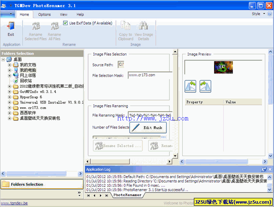Click log line 'PhotoRenamer 3.1 StartUp successful'
This screenshot has width=274, height=207.
click(x=137, y=190)
